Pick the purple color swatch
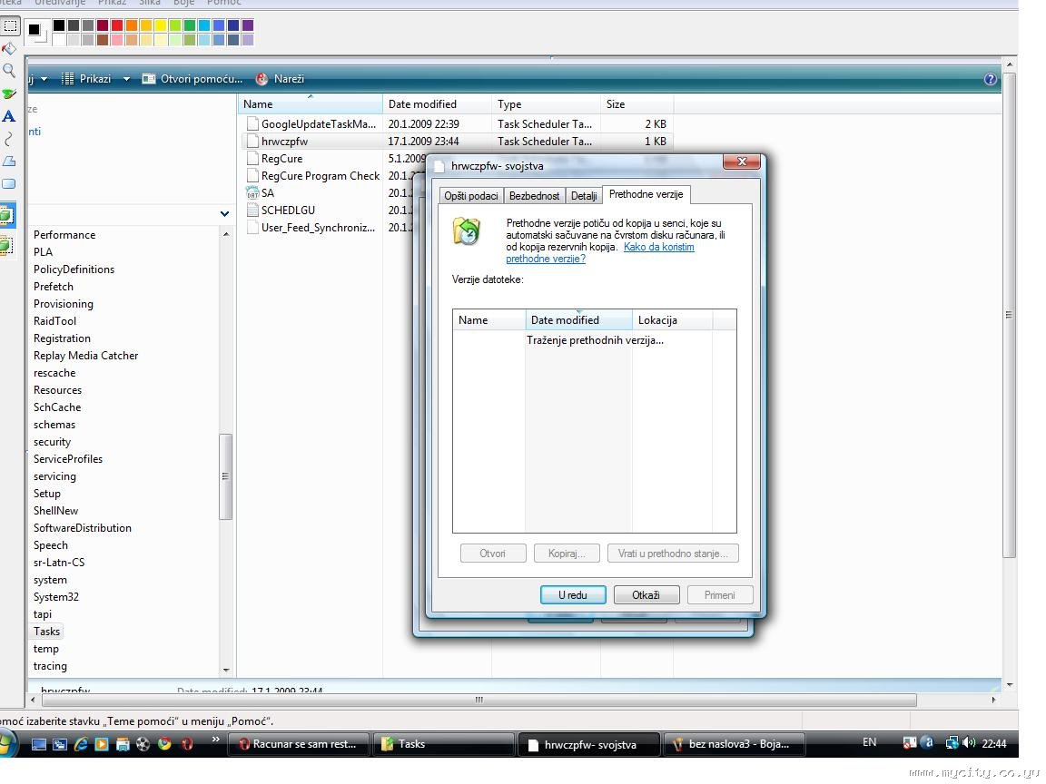The height and width of the screenshot is (784, 1046). click(x=248, y=25)
